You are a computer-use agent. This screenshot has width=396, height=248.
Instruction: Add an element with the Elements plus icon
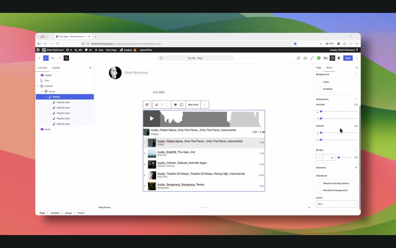pyautogui.click(x=356, y=167)
